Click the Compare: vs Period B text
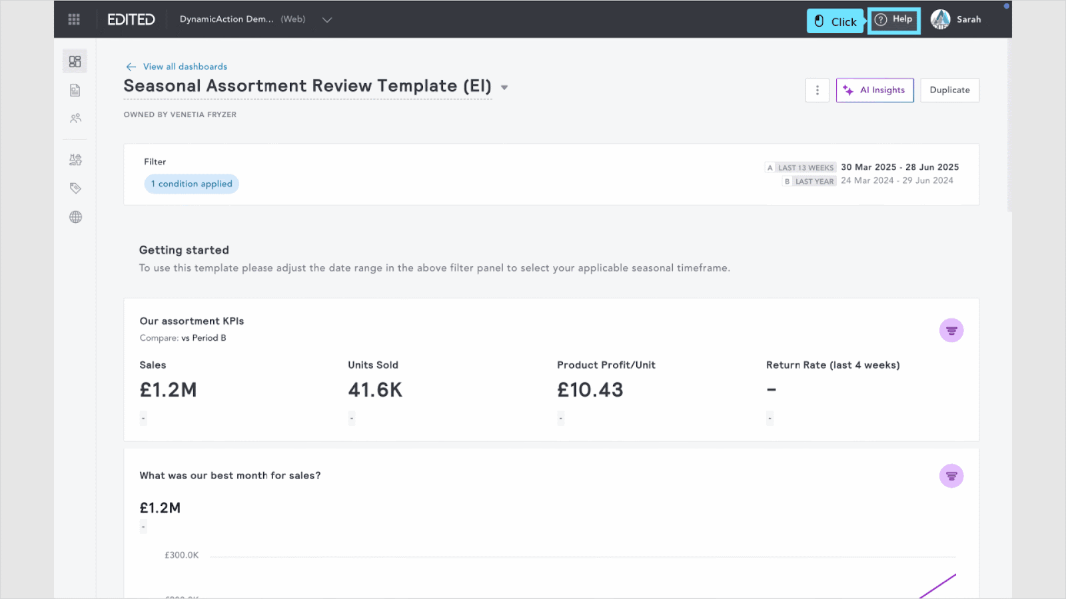 point(183,338)
